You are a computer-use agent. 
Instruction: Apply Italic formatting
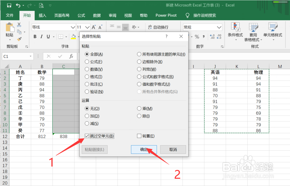[x=42, y=37]
